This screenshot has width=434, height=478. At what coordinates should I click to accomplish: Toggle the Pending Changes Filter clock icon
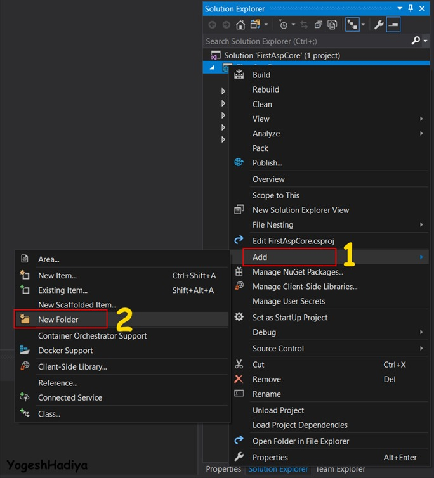coord(283,25)
